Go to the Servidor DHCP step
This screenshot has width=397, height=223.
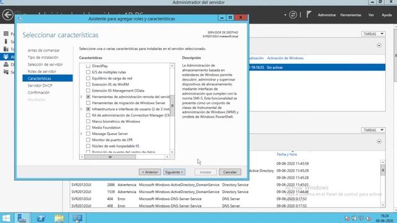tap(40, 85)
